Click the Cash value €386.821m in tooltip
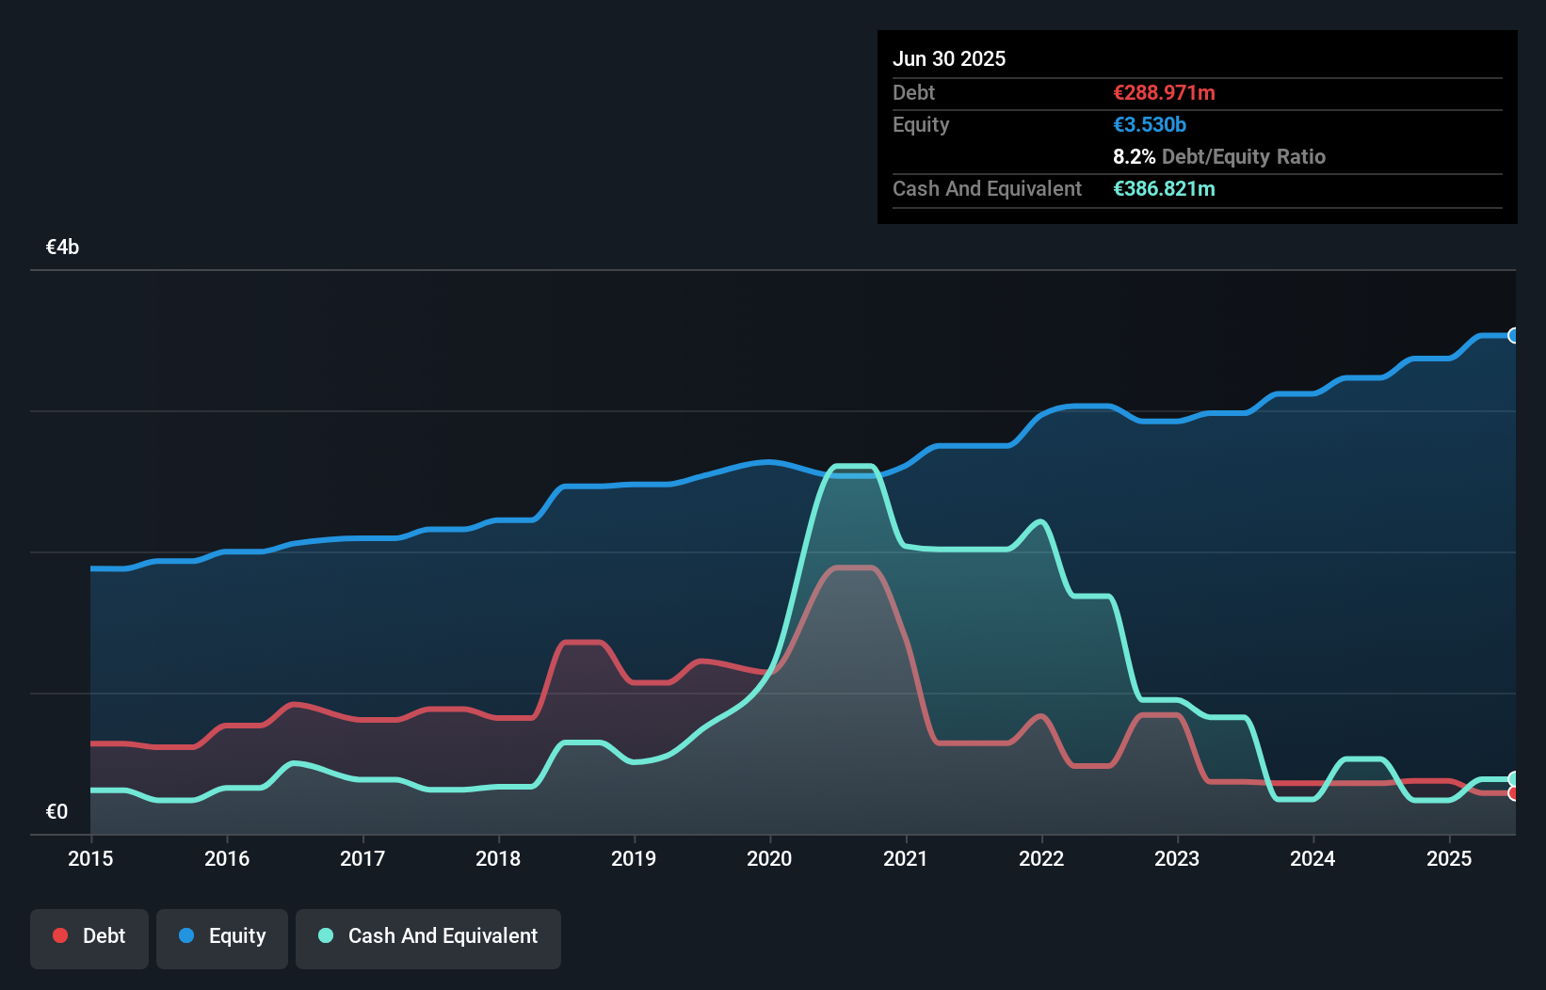The image size is (1546, 990). click(x=1165, y=188)
